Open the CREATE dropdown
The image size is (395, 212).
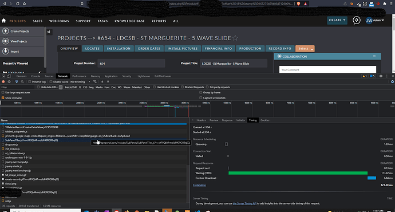337,20
